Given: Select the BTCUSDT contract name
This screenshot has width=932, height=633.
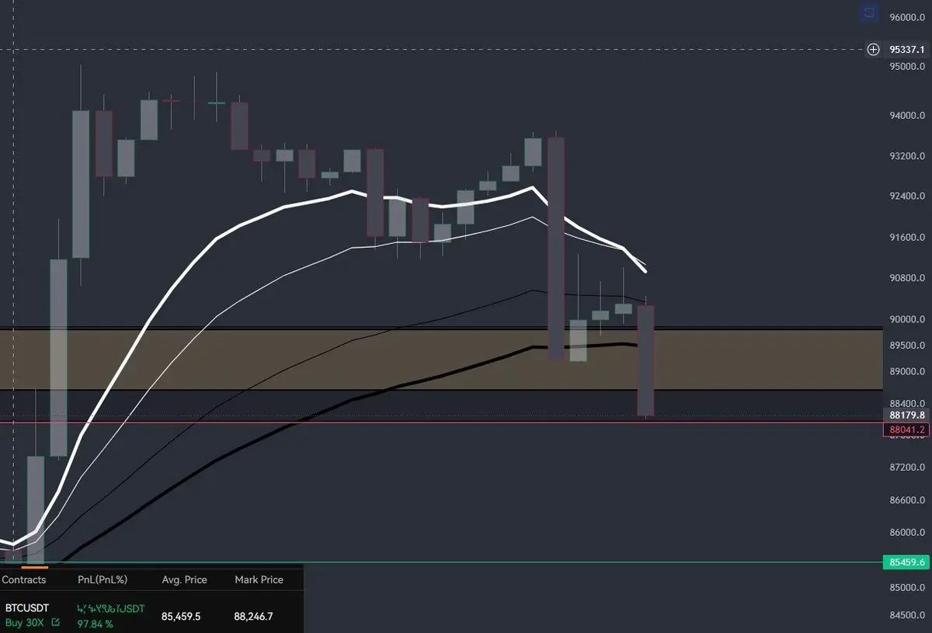Looking at the screenshot, I should [27, 607].
